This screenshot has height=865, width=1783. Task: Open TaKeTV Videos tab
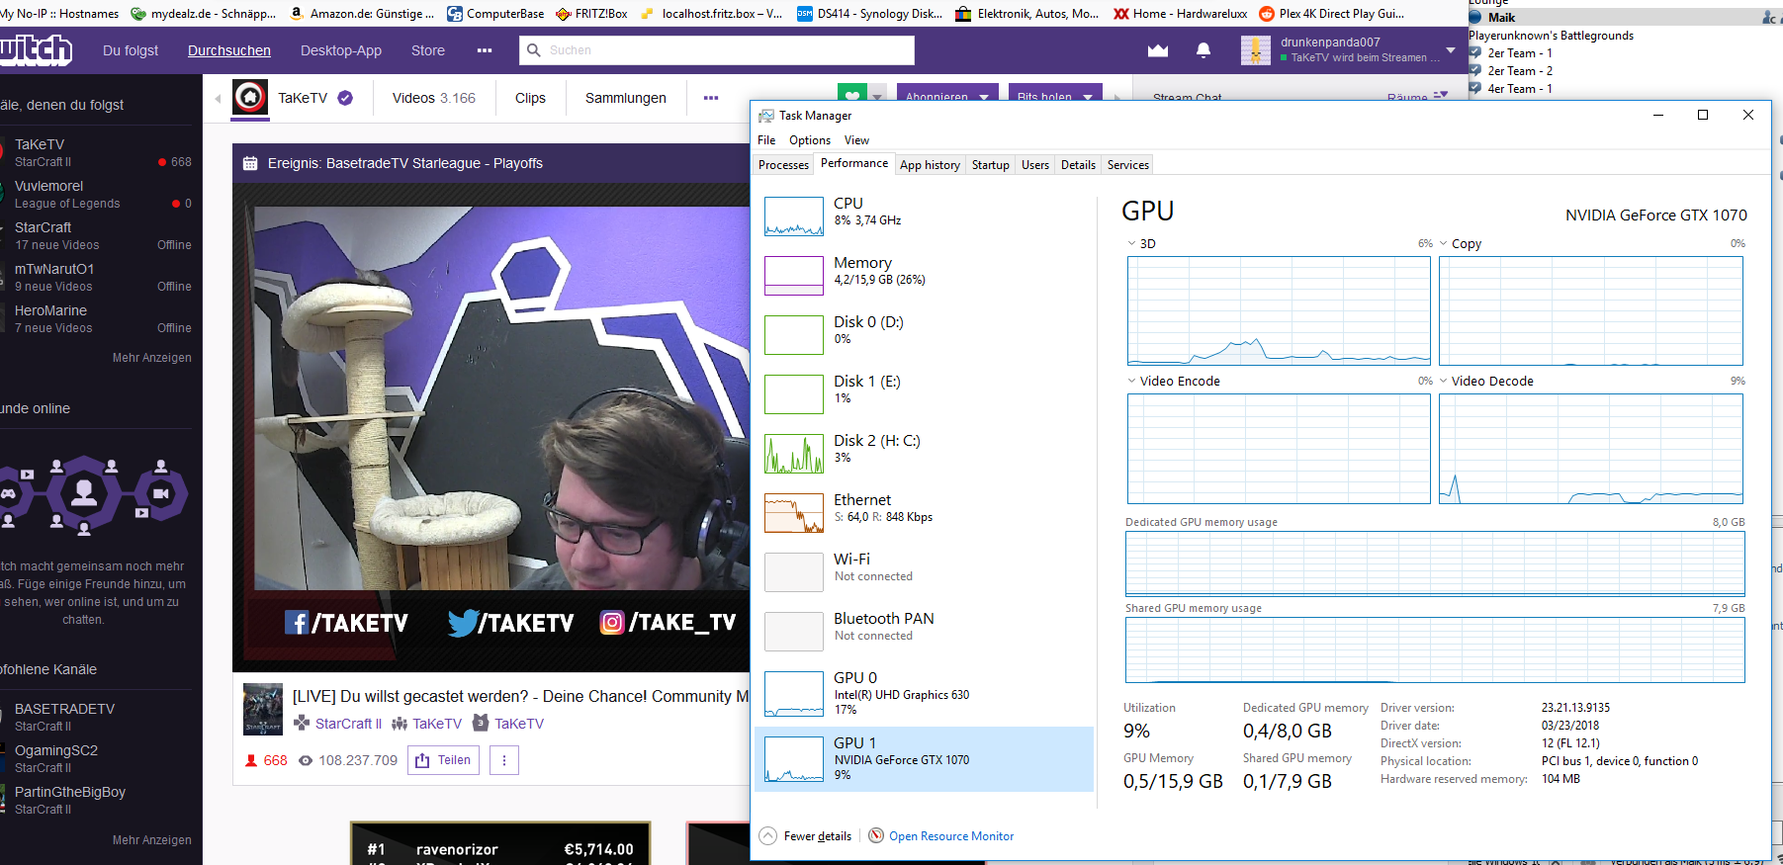pos(433,98)
